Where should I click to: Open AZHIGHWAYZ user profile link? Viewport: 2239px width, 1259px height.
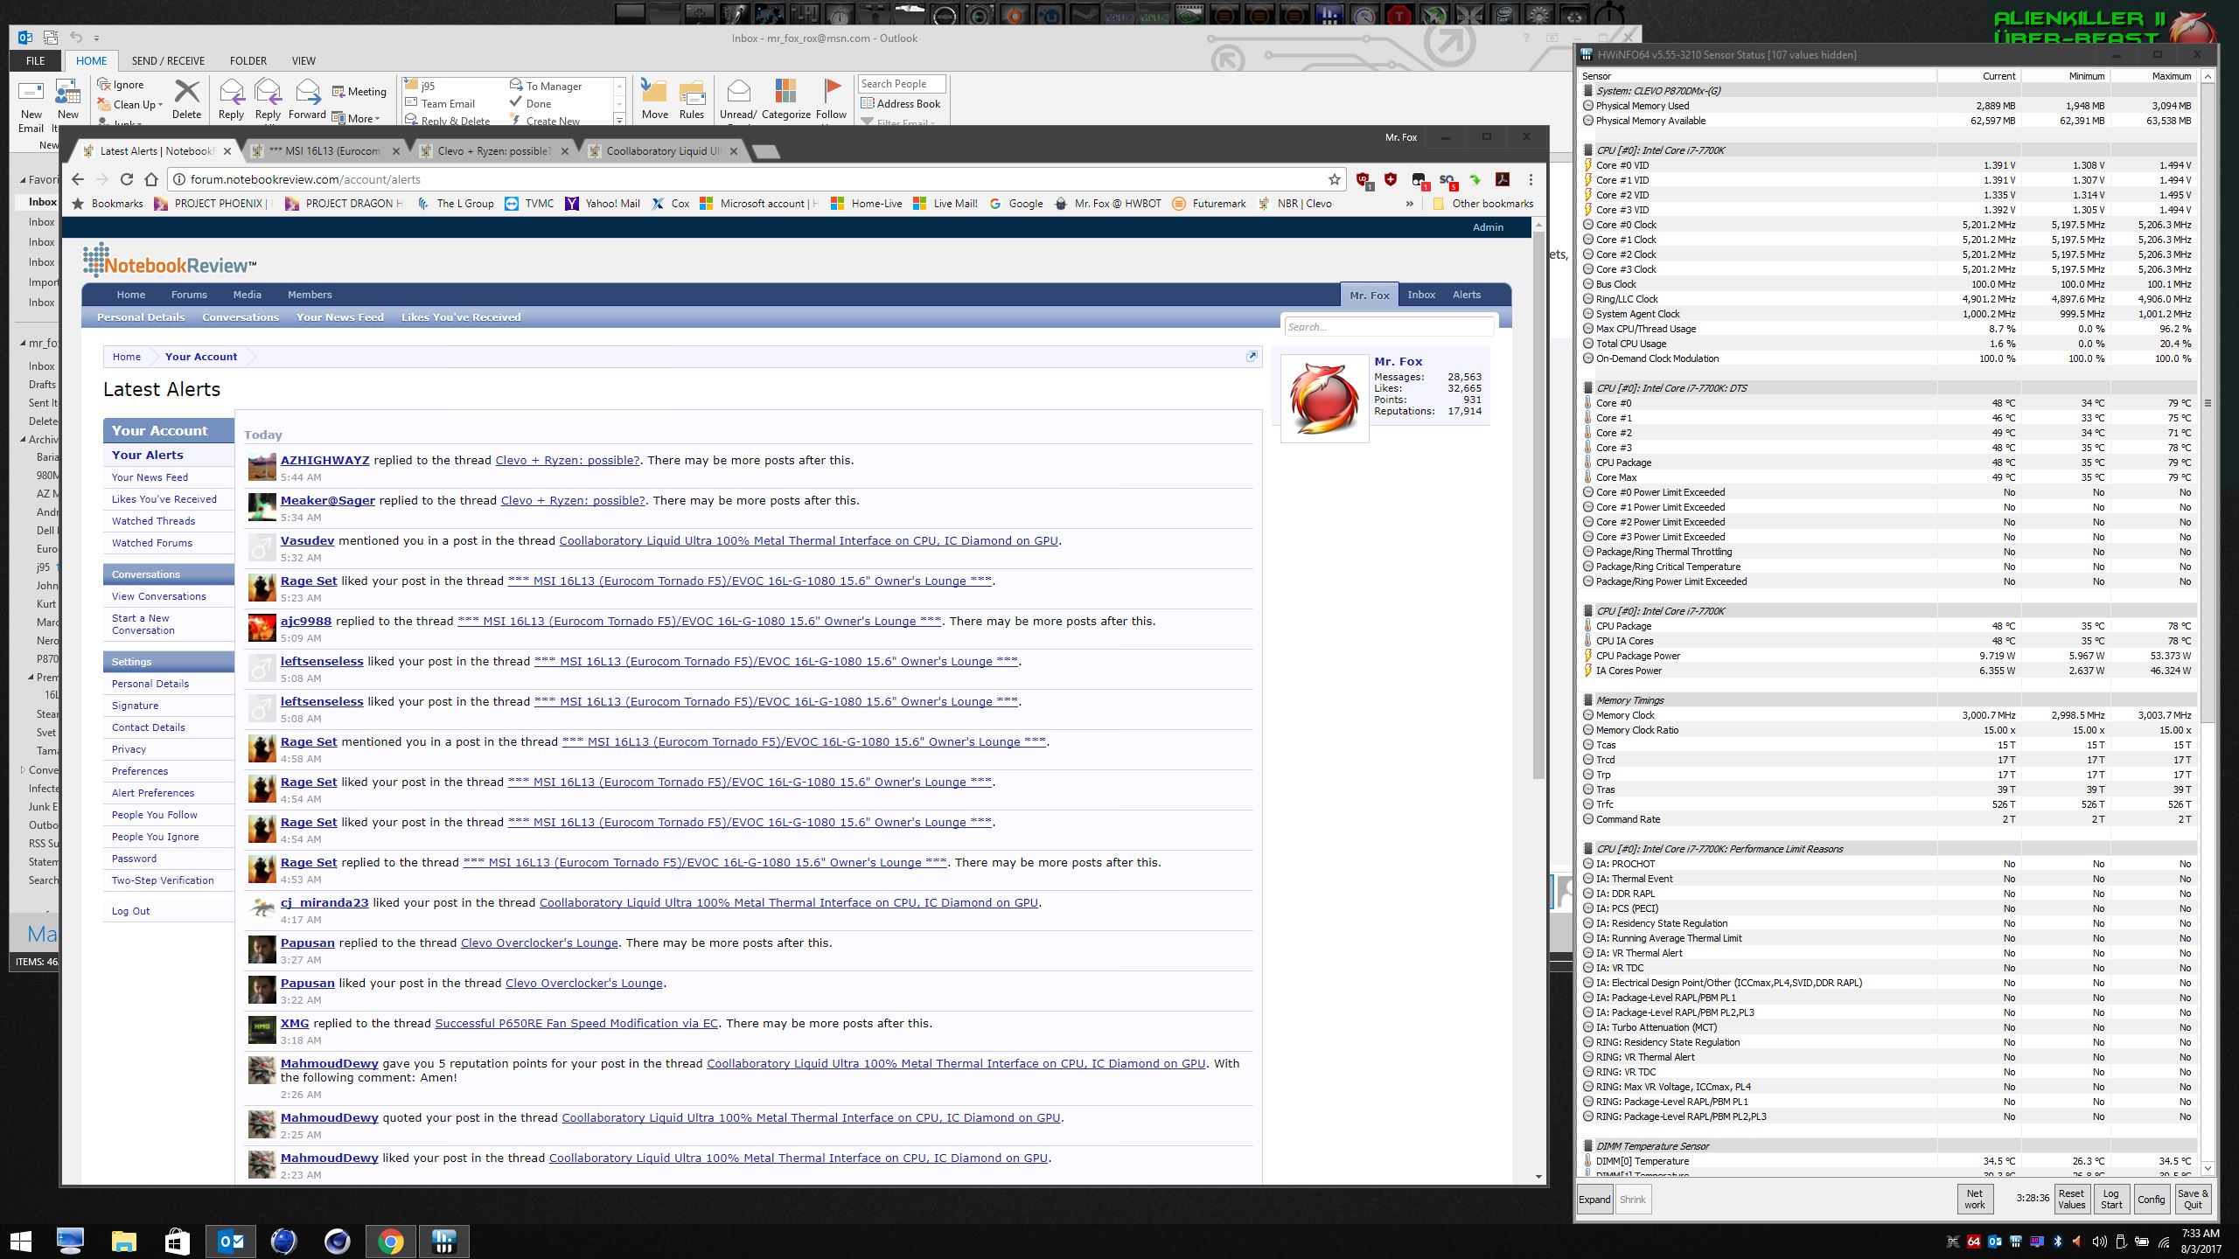coord(324,460)
